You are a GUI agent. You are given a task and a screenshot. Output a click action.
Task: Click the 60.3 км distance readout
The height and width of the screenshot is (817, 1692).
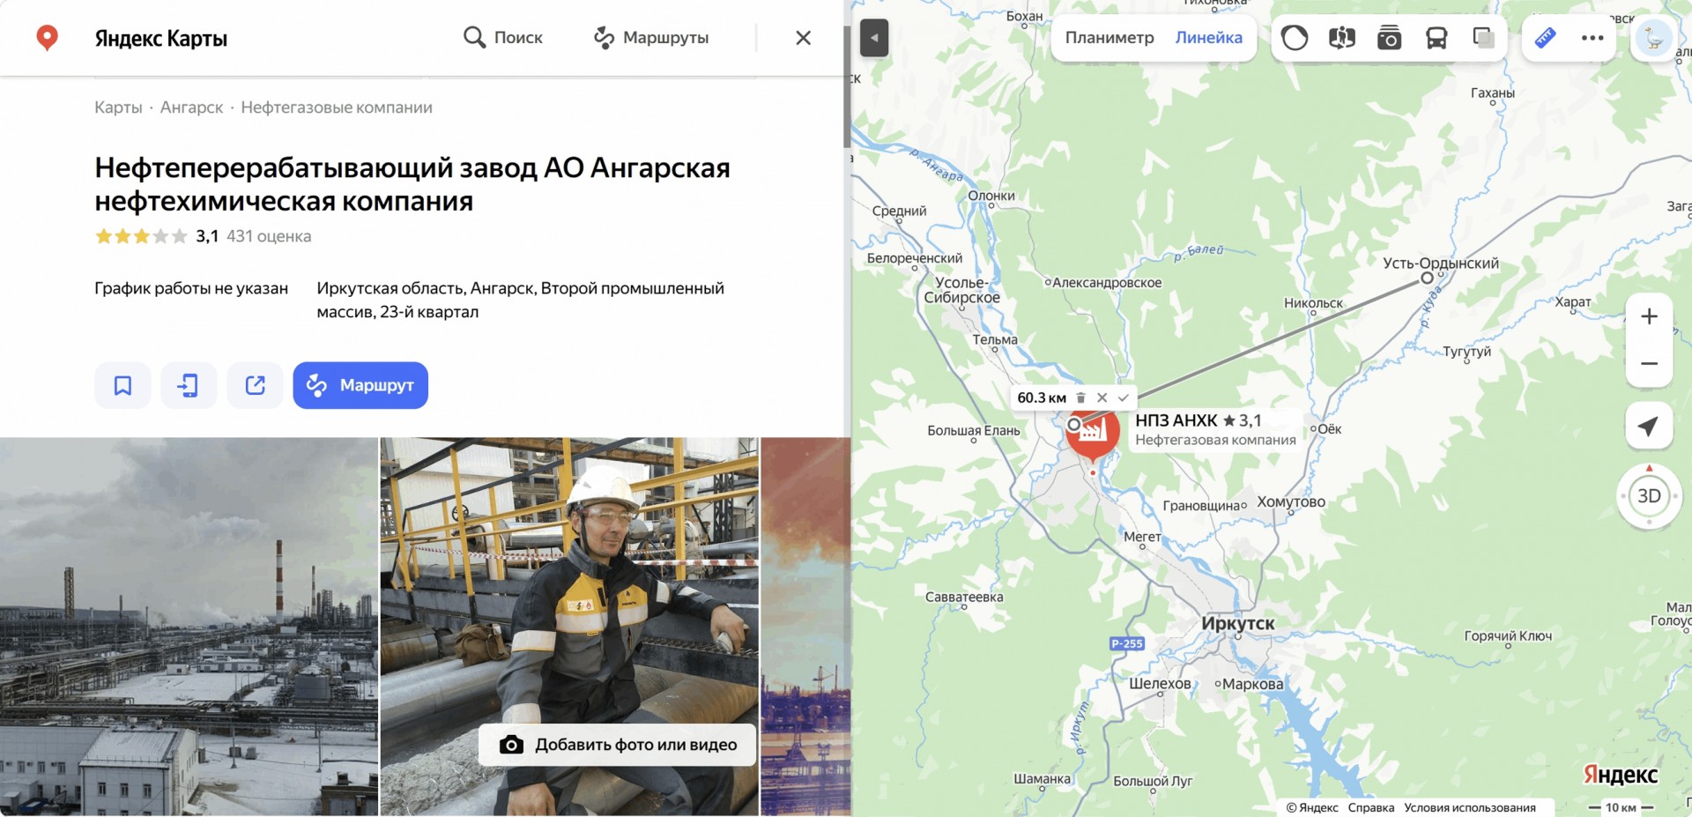1042,397
